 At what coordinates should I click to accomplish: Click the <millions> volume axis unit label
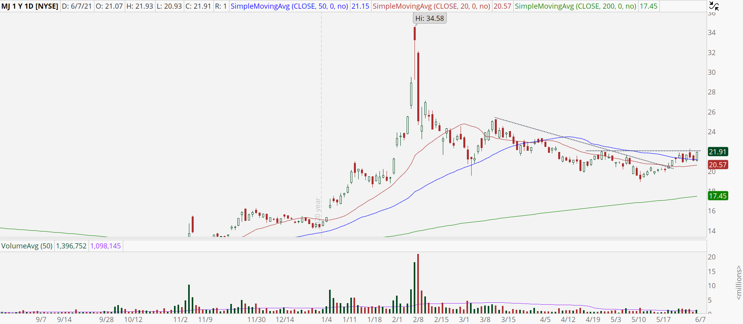(x=739, y=283)
